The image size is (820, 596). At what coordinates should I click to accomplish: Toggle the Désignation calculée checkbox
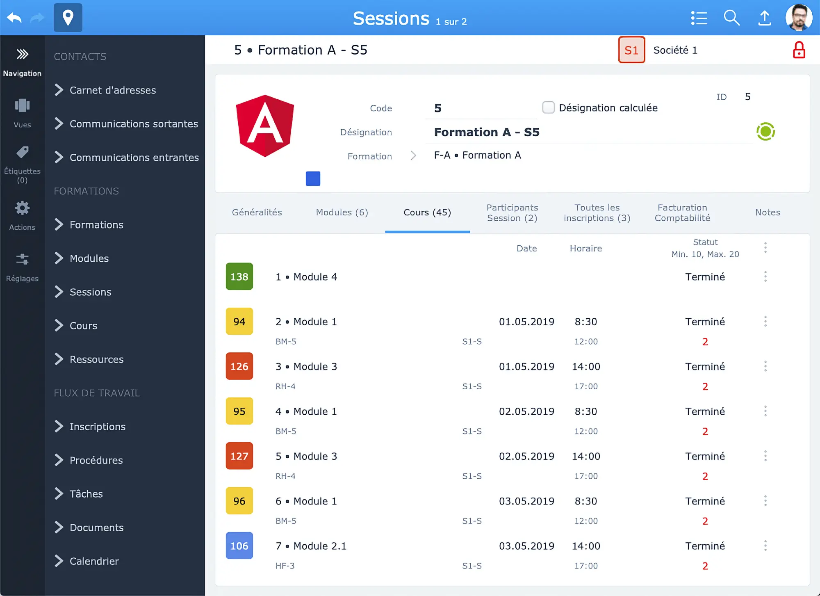[548, 107]
